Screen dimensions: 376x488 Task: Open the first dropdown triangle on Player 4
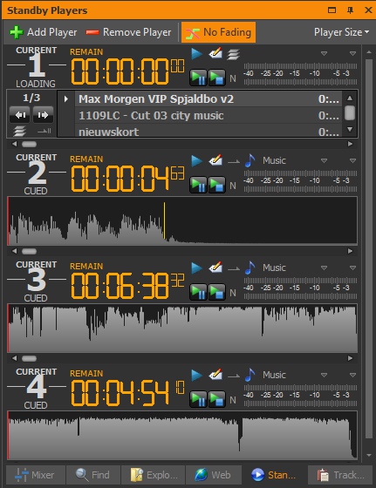coord(324,376)
